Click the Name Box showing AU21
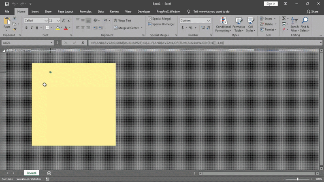This screenshot has width=324, height=182. 28,43
